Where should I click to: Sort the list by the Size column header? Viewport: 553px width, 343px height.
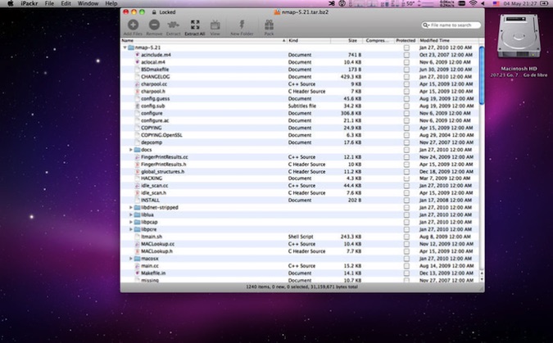coord(351,40)
